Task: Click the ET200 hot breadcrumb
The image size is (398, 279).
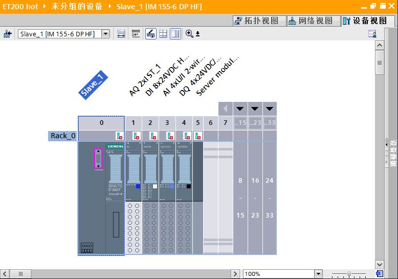Action: (x=20, y=6)
